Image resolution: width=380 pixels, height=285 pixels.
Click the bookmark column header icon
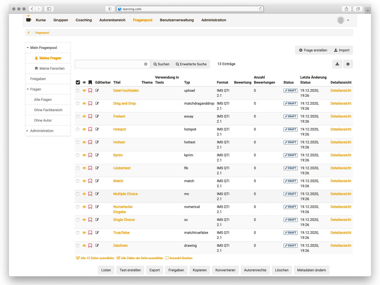point(90,82)
